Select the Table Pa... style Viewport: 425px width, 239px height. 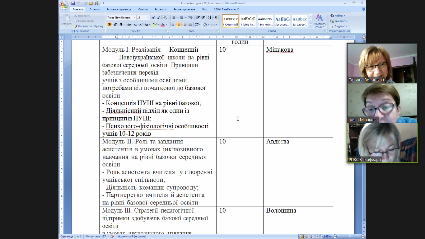(248, 21)
